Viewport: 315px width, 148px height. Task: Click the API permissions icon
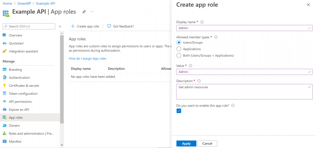point(4,102)
